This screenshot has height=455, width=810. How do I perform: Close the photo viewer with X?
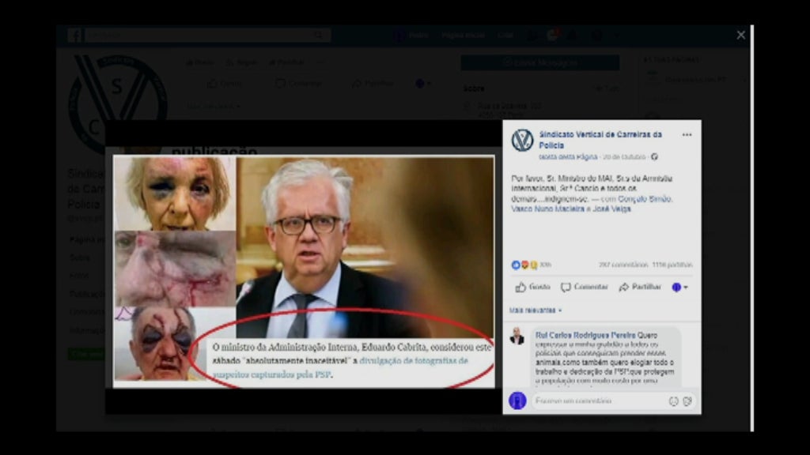pyautogui.click(x=740, y=35)
